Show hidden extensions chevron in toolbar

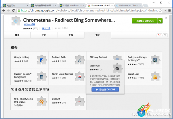pos(165,11)
